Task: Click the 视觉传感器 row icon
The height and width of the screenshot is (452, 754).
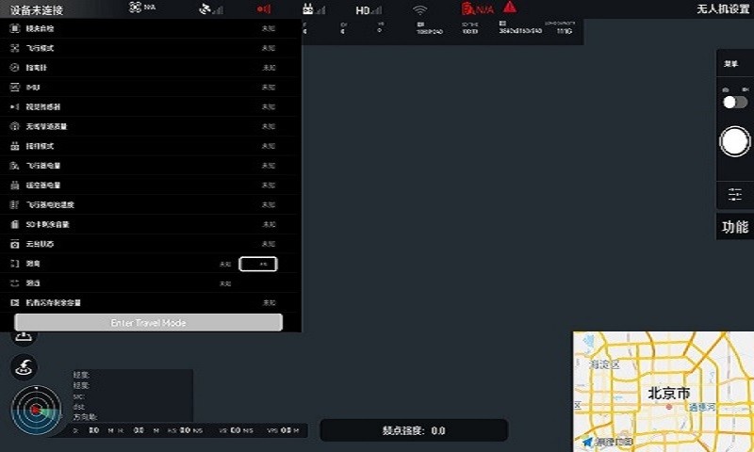Action: (15, 106)
